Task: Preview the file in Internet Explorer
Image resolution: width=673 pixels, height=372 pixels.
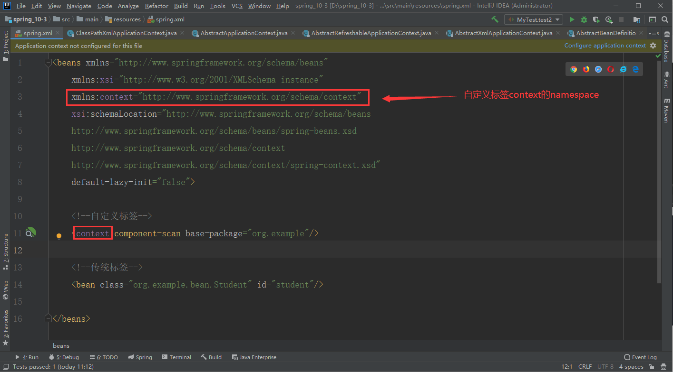Action: pyautogui.click(x=623, y=69)
